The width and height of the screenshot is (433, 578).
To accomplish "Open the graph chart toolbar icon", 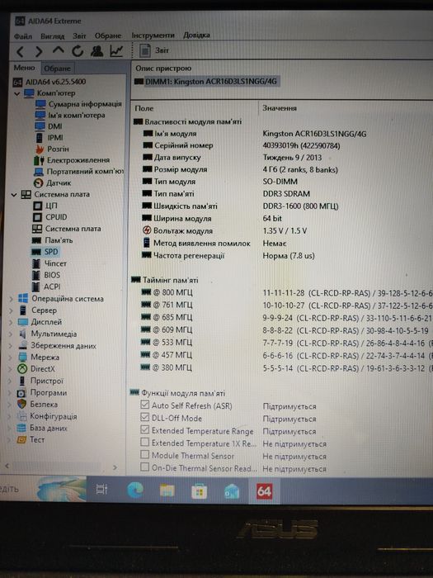I will tap(116, 51).
